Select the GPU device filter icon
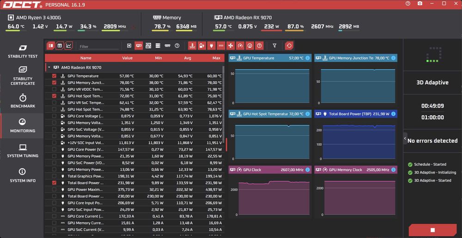The height and width of the screenshot is (238, 462). pos(139,46)
